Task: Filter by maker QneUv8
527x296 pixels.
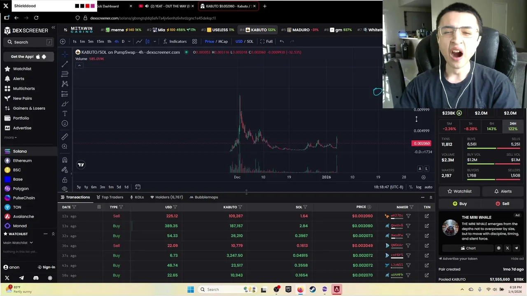Action: tap(408, 226)
